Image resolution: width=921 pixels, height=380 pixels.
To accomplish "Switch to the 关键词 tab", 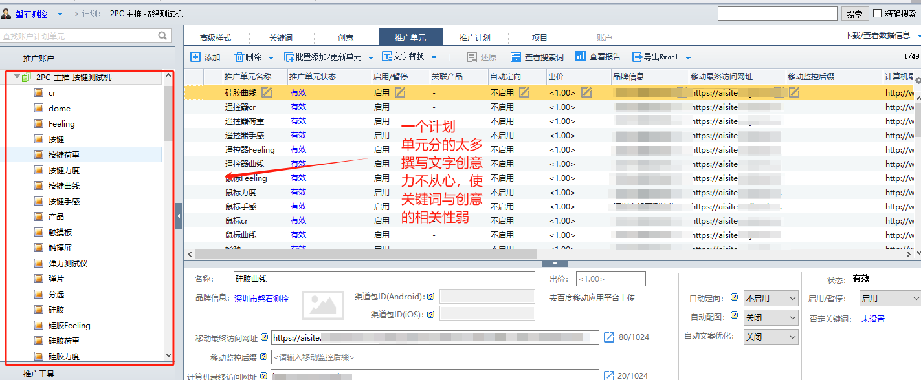I will coord(281,37).
